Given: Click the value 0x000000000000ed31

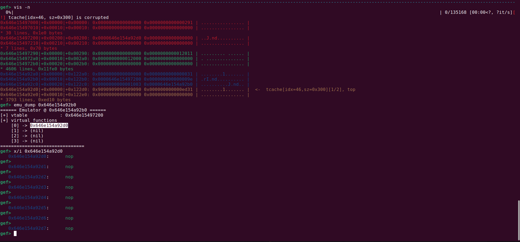Looking at the screenshot, I should click(x=168, y=90).
